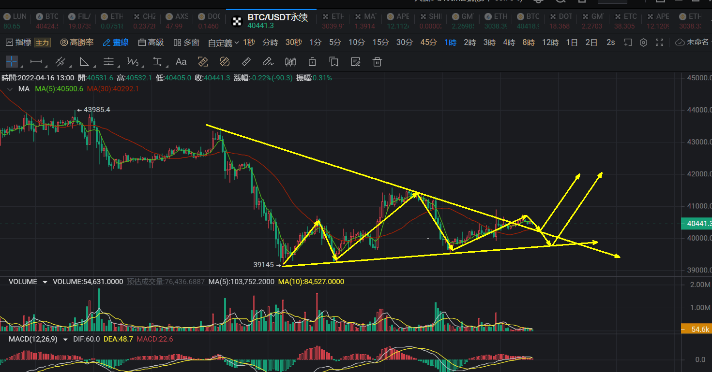Toggle the 主力 indicator badge
This screenshot has height=372, width=712.
[x=42, y=43]
